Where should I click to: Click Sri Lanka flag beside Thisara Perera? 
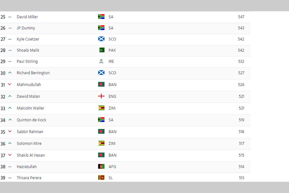pyautogui.click(x=101, y=178)
